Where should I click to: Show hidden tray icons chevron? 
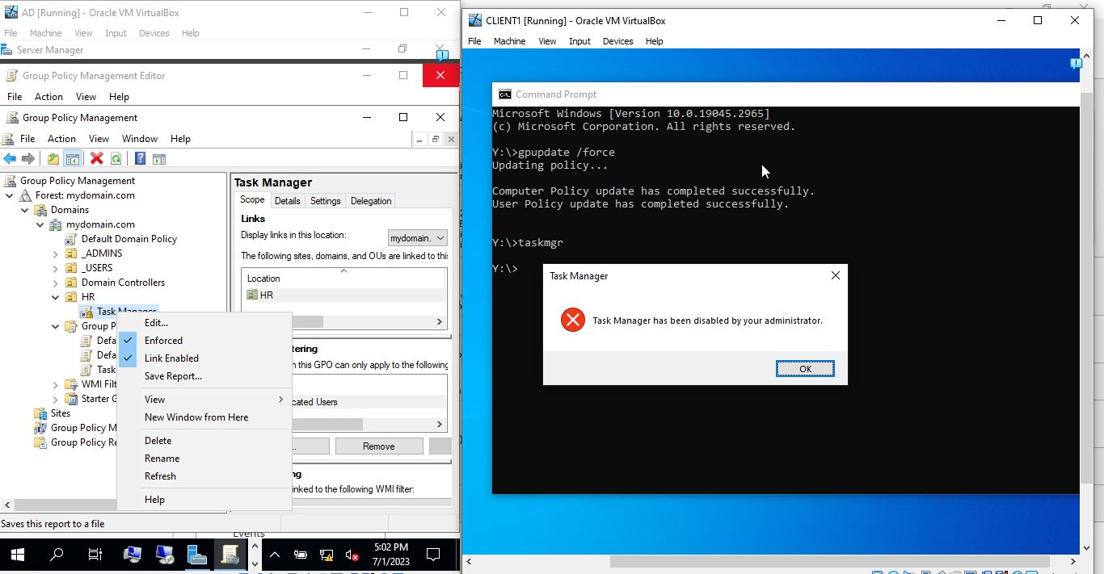(274, 555)
